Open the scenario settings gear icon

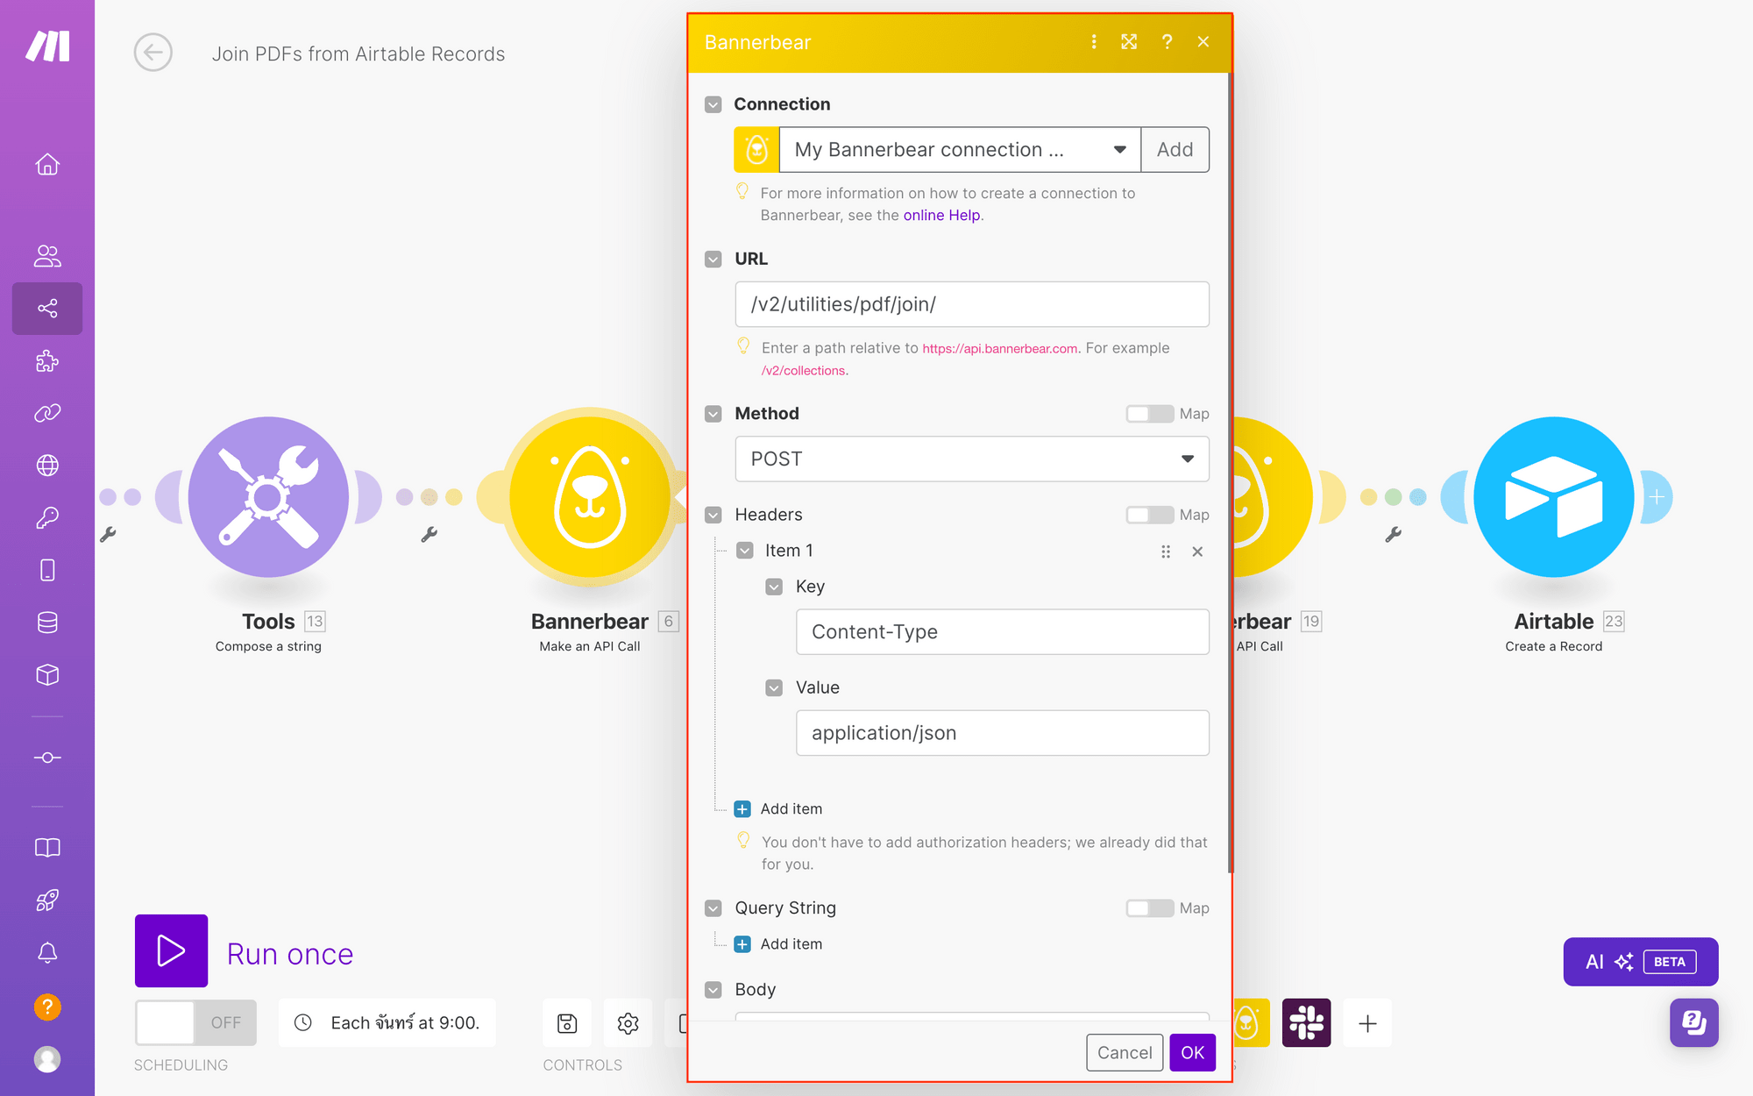coord(628,1022)
